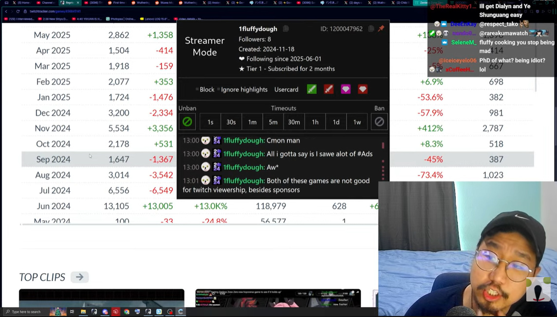Open File Explorer from the taskbar
The image size is (557, 317).
[83, 312]
